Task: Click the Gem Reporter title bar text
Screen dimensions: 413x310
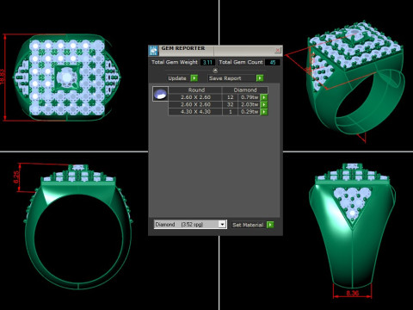Action: [183, 48]
